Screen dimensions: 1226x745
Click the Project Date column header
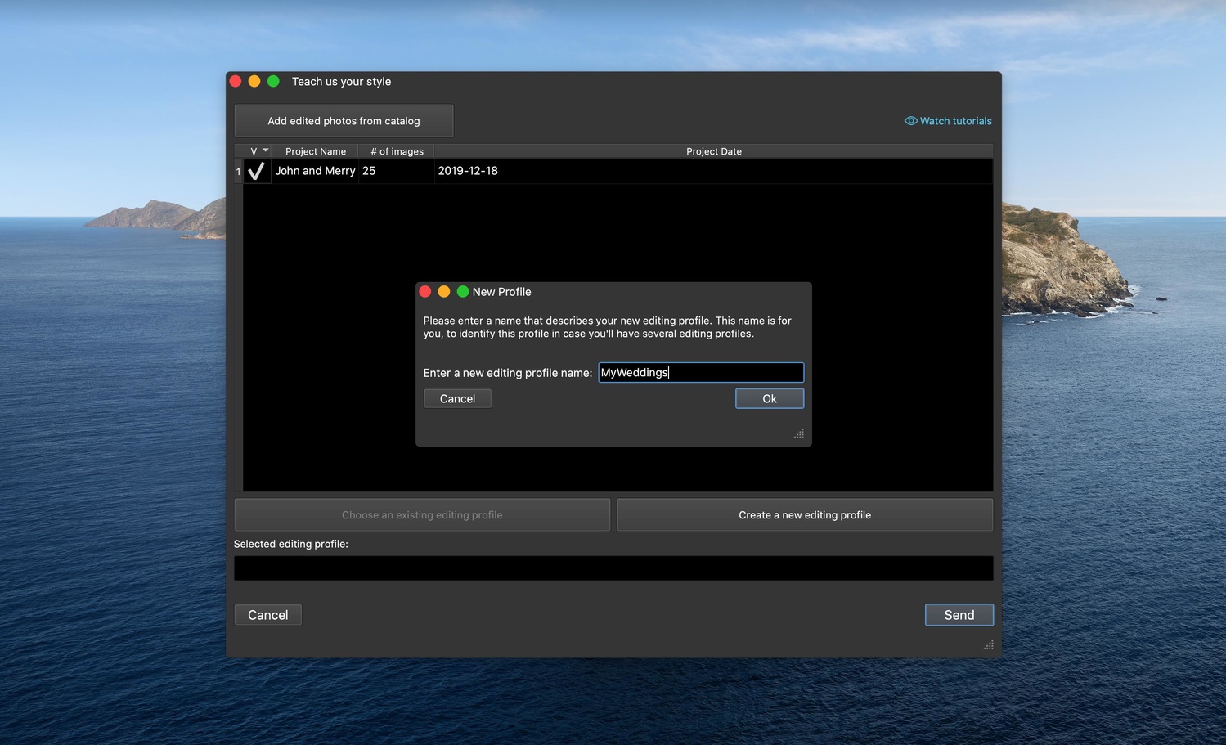click(x=713, y=150)
